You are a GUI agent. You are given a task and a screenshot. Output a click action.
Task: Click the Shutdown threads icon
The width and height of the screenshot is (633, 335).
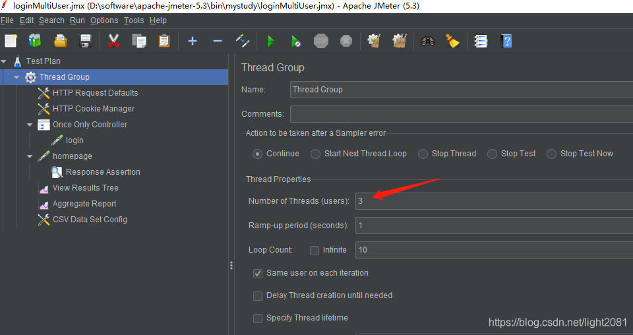(346, 41)
